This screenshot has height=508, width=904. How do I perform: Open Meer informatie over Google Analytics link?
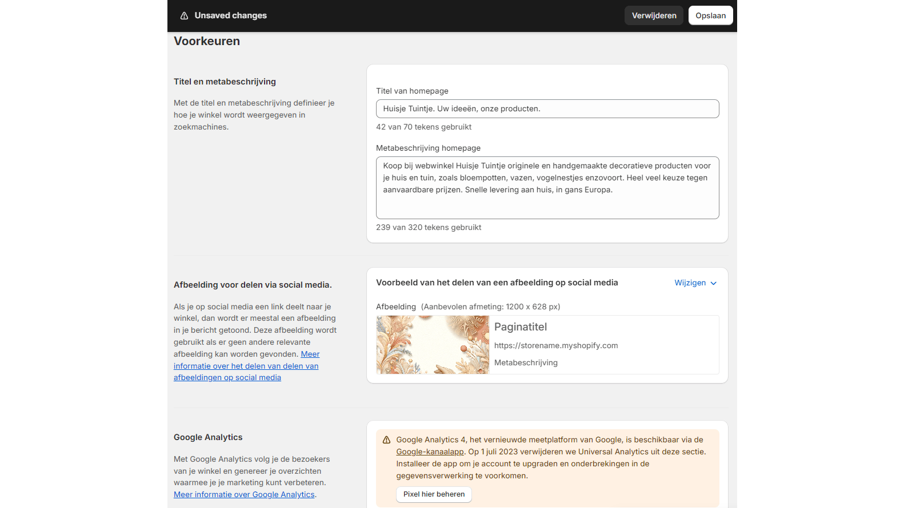(x=244, y=495)
